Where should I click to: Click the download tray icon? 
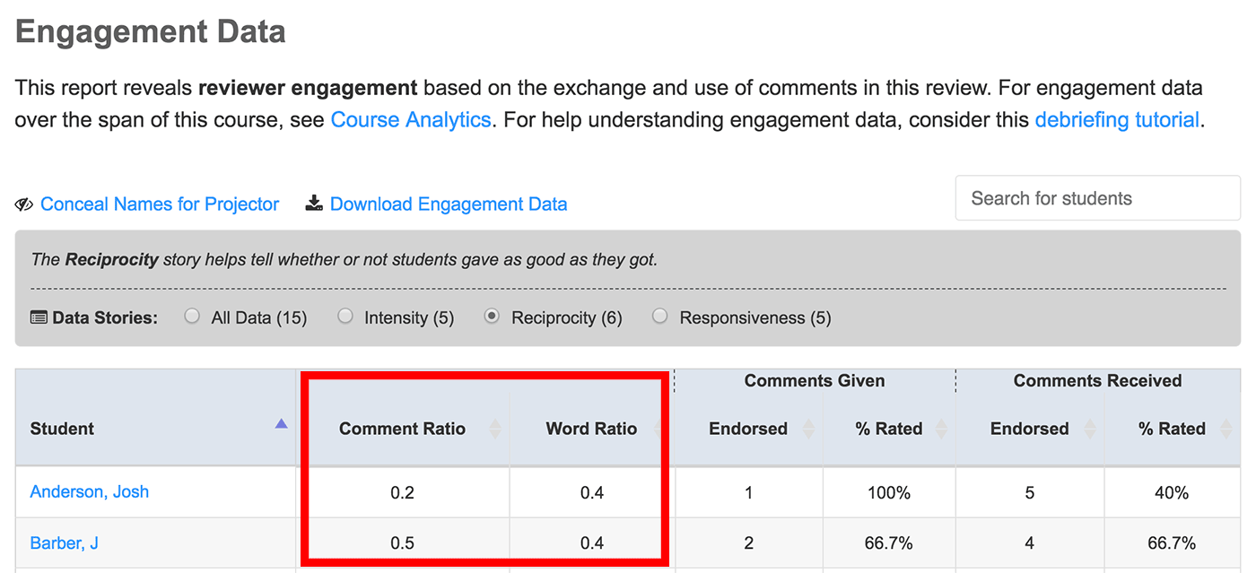click(314, 204)
